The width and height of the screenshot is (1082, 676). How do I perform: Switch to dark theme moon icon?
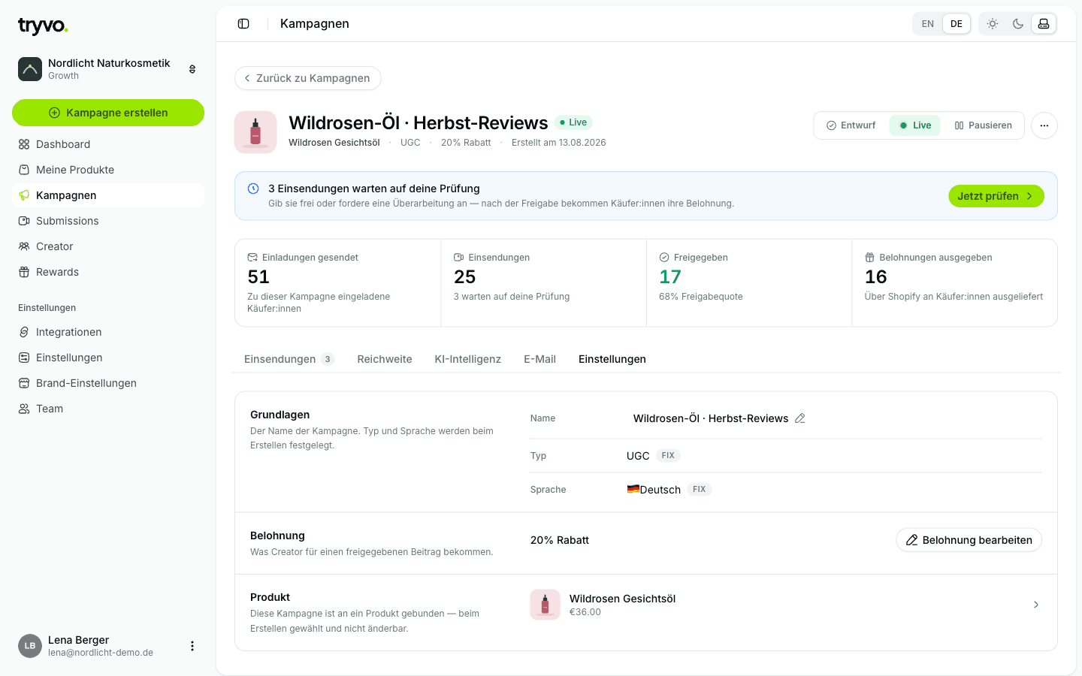1018,24
